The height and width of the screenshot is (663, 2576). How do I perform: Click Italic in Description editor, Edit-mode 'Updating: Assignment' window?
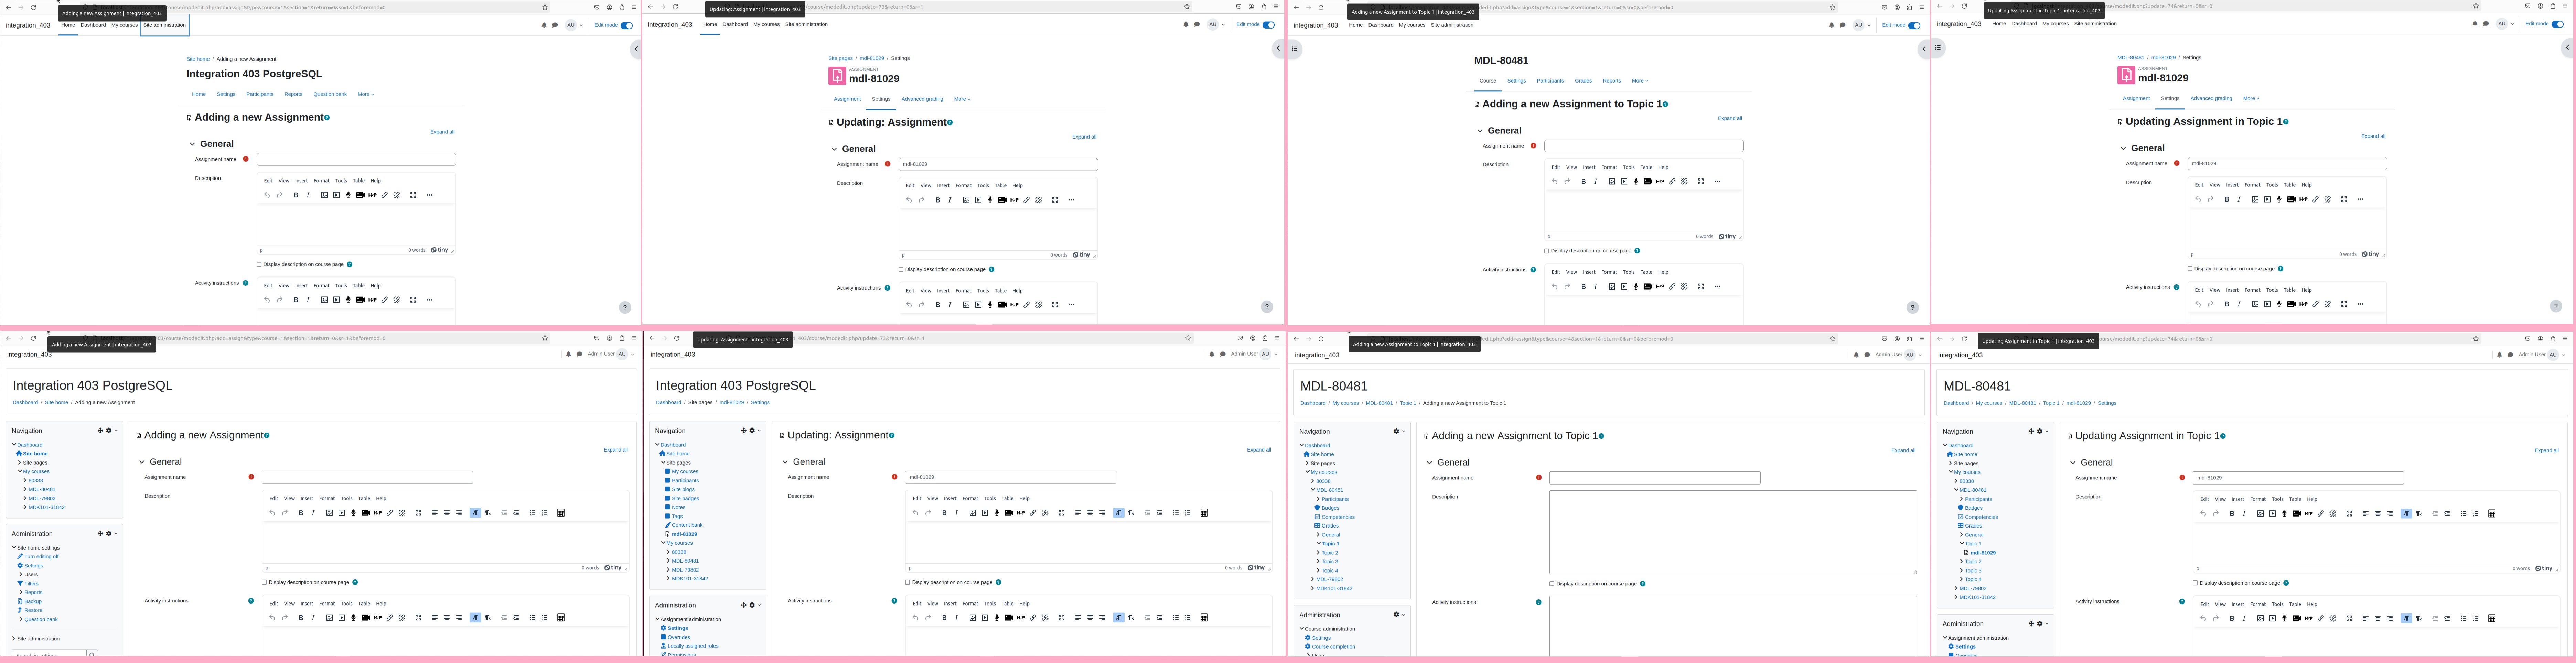pos(950,200)
